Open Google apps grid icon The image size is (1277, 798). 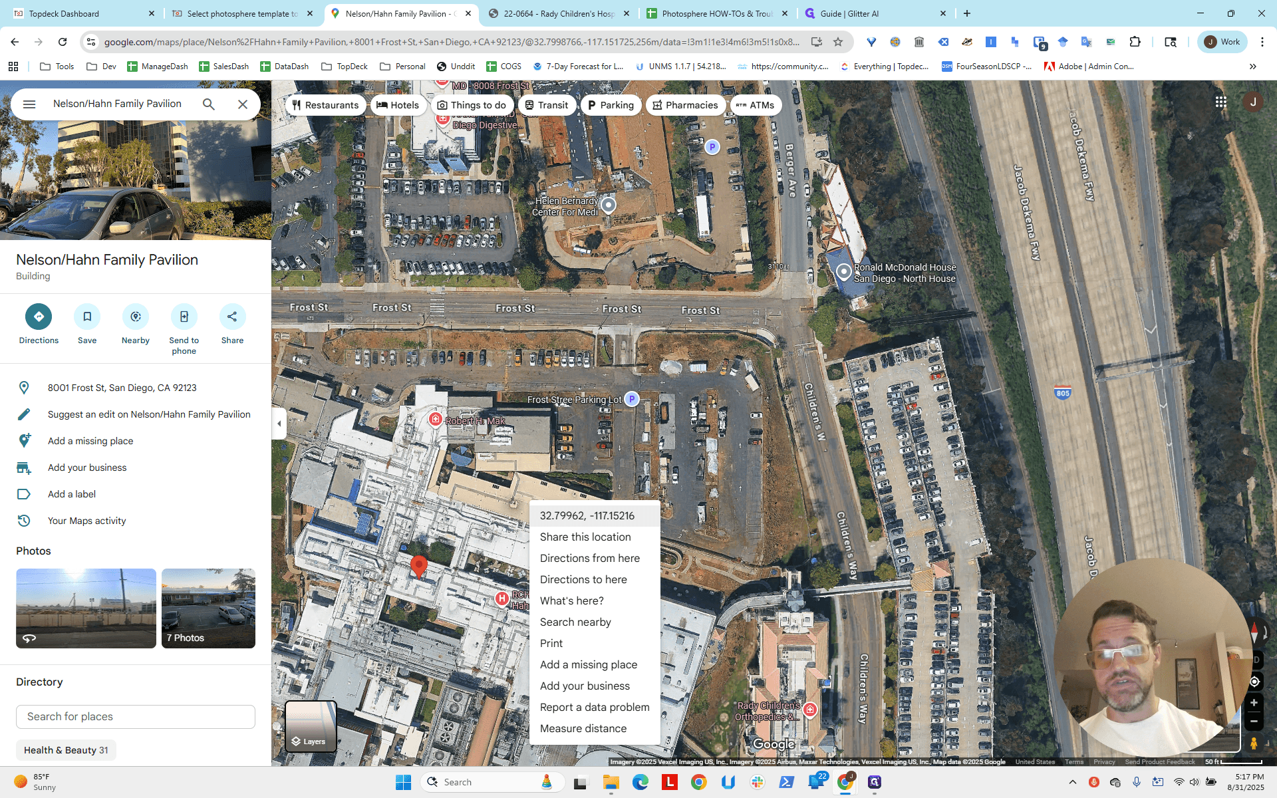[1221, 102]
